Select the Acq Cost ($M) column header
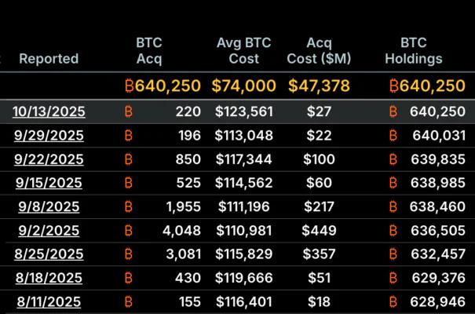The height and width of the screenshot is (314, 475). (x=320, y=50)
